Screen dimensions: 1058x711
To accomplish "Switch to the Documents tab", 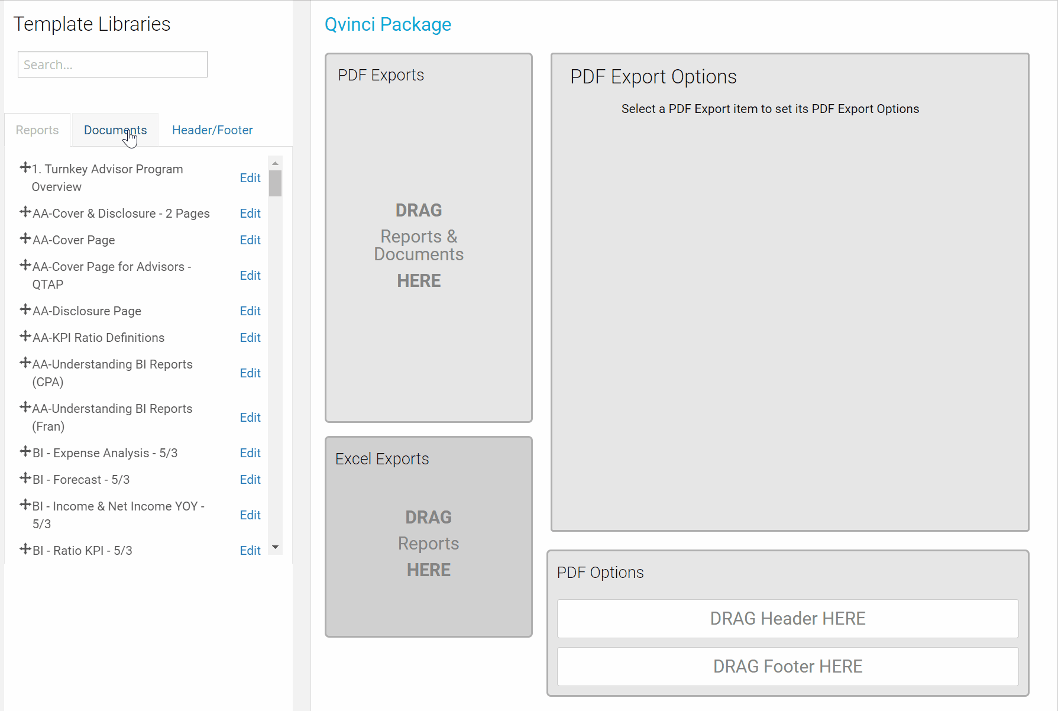I will (115, 130).
